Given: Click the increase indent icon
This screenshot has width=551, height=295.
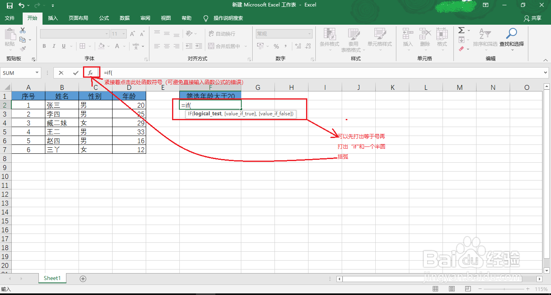Looking at the screenshot, I should point(199,46).
